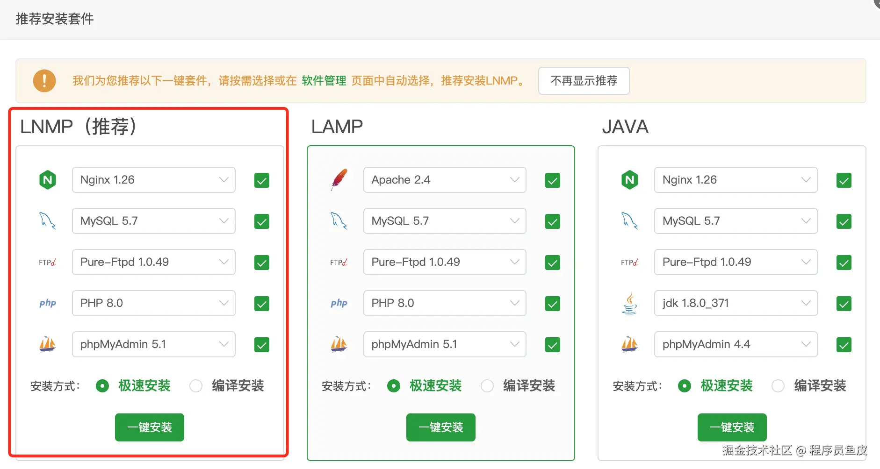Click the 推荐安装套件 dialog title
The image size is (880, 469).
coord(55,19)
